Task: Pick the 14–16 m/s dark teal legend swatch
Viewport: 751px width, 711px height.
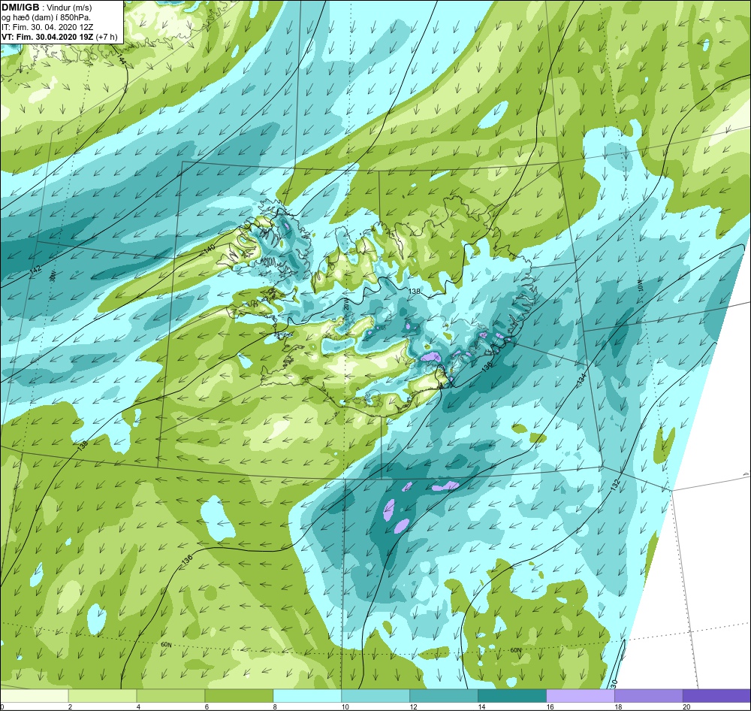Action: coord(512,695)
